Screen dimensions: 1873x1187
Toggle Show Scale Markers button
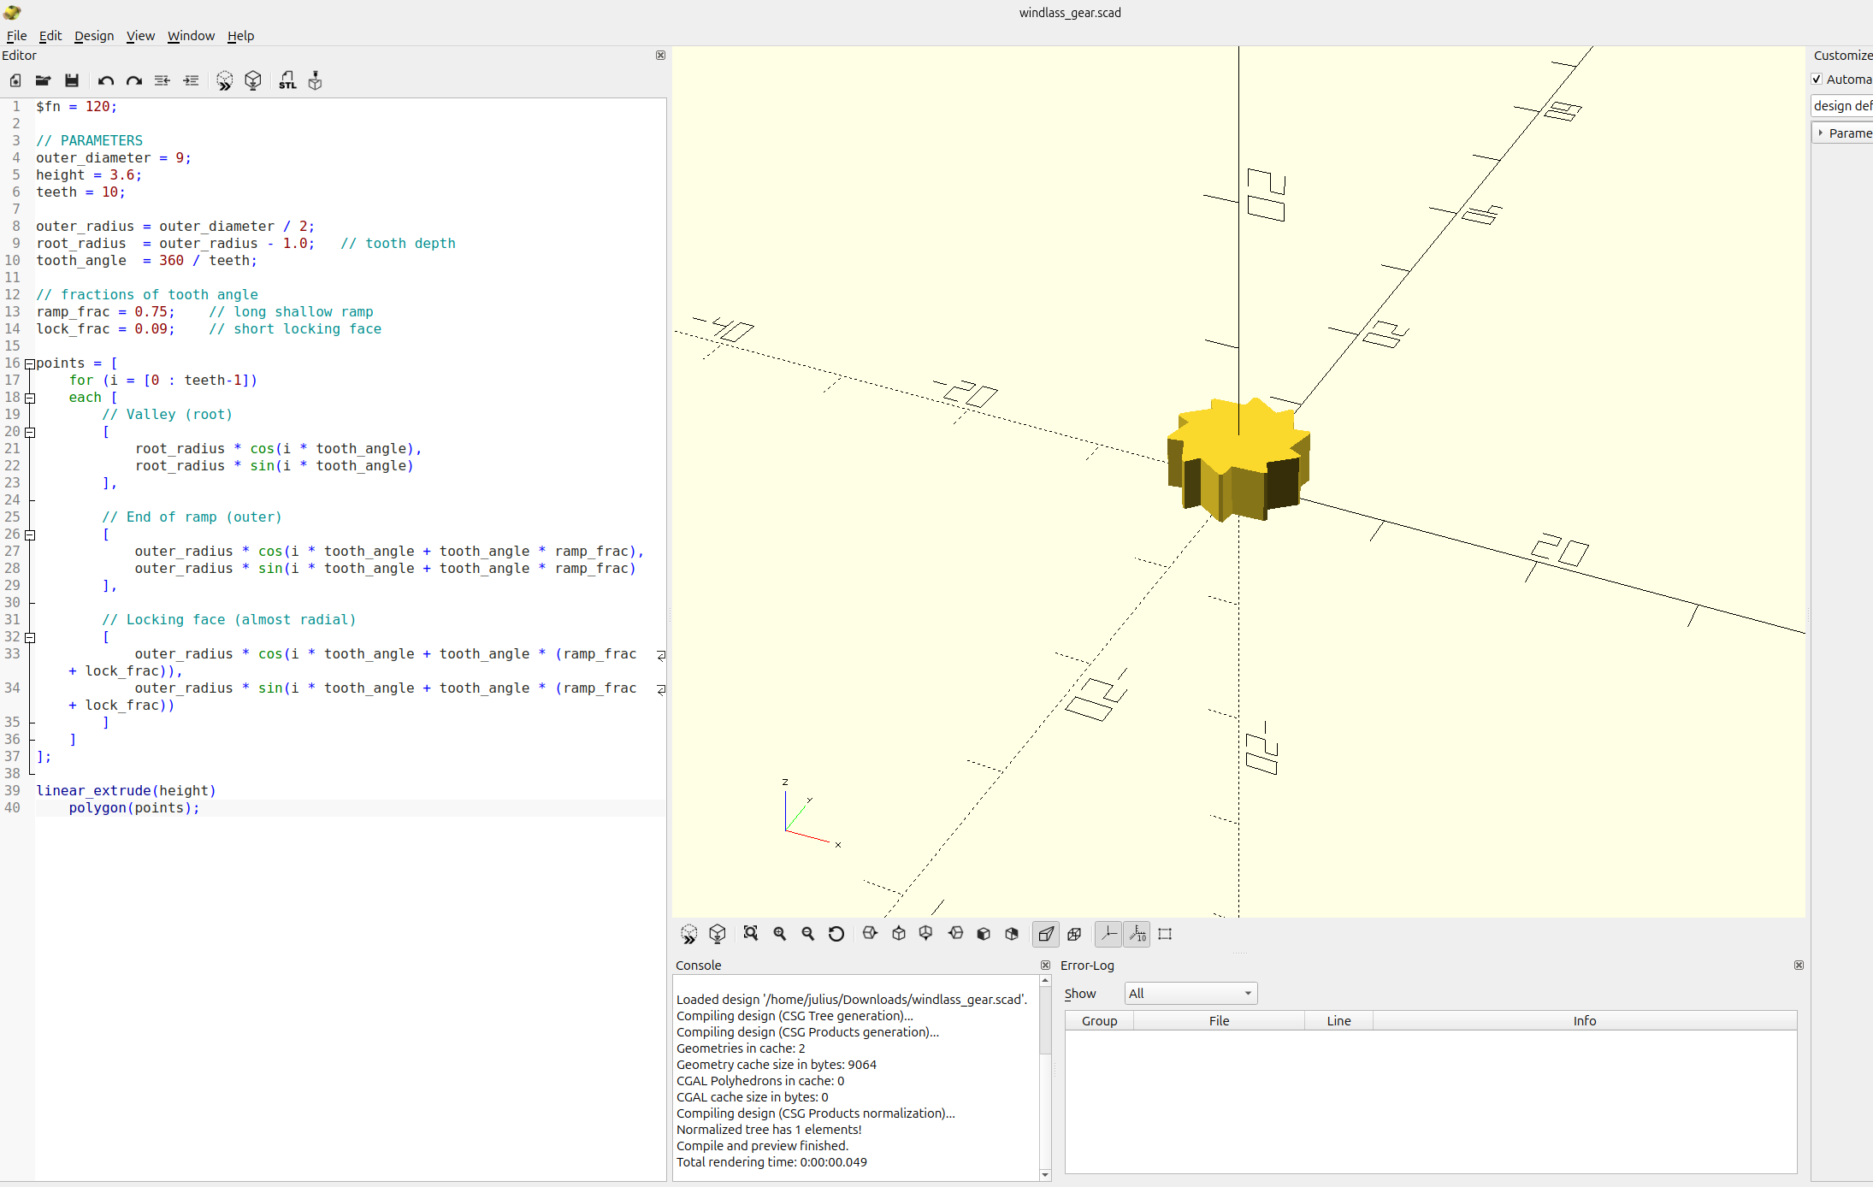(1137, 934)
